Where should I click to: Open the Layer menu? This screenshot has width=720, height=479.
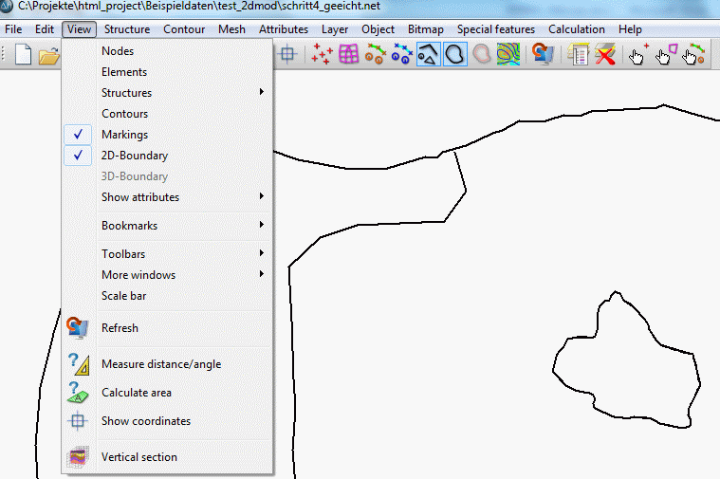[x=335, y=29]
